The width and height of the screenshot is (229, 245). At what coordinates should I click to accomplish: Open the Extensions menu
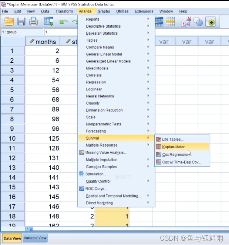click(x=144, y=11)
